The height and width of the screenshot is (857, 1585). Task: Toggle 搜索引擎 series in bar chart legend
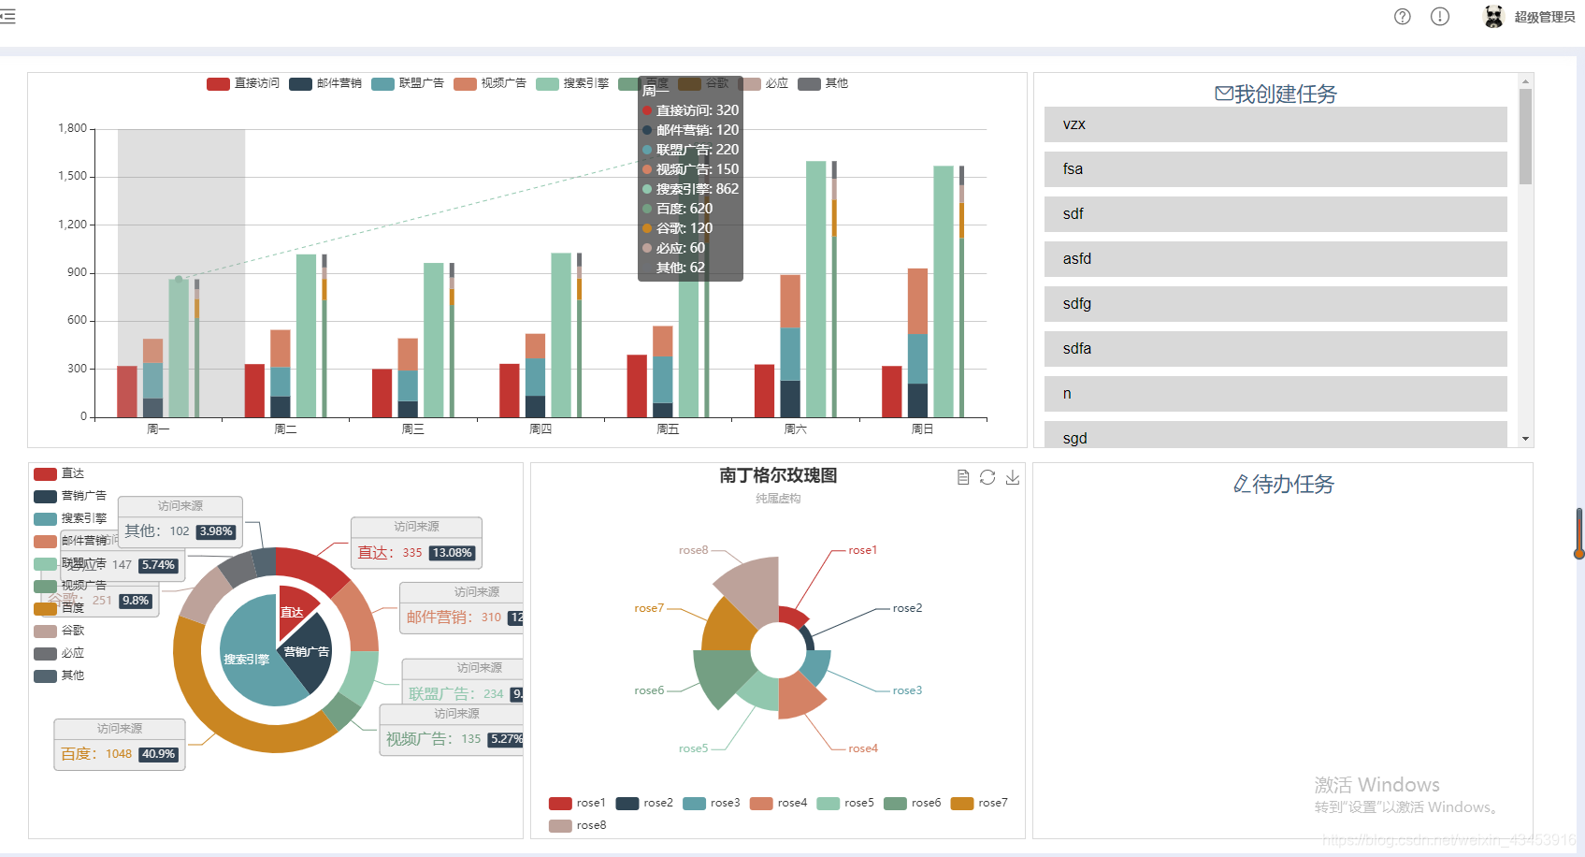572,83
